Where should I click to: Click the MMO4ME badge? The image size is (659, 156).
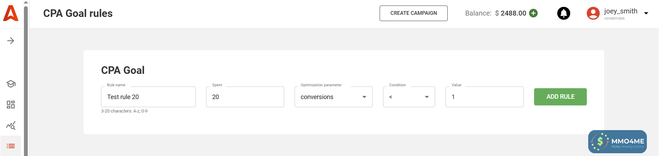click(x=617, y=142)
